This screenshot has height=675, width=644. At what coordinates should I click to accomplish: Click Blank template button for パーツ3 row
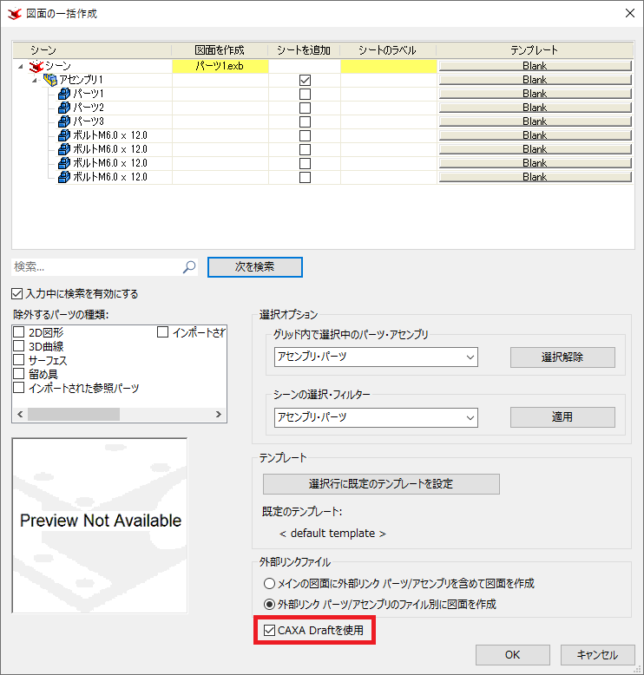pos(535,121)
